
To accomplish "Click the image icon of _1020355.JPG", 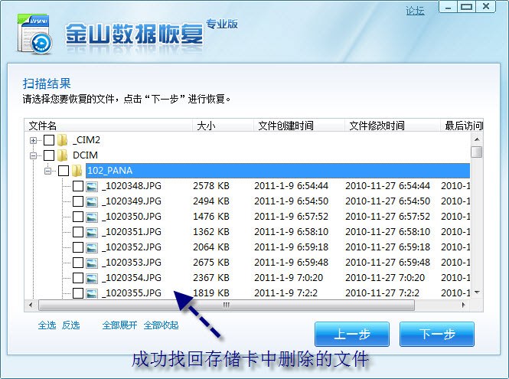I will click(92, 293).
